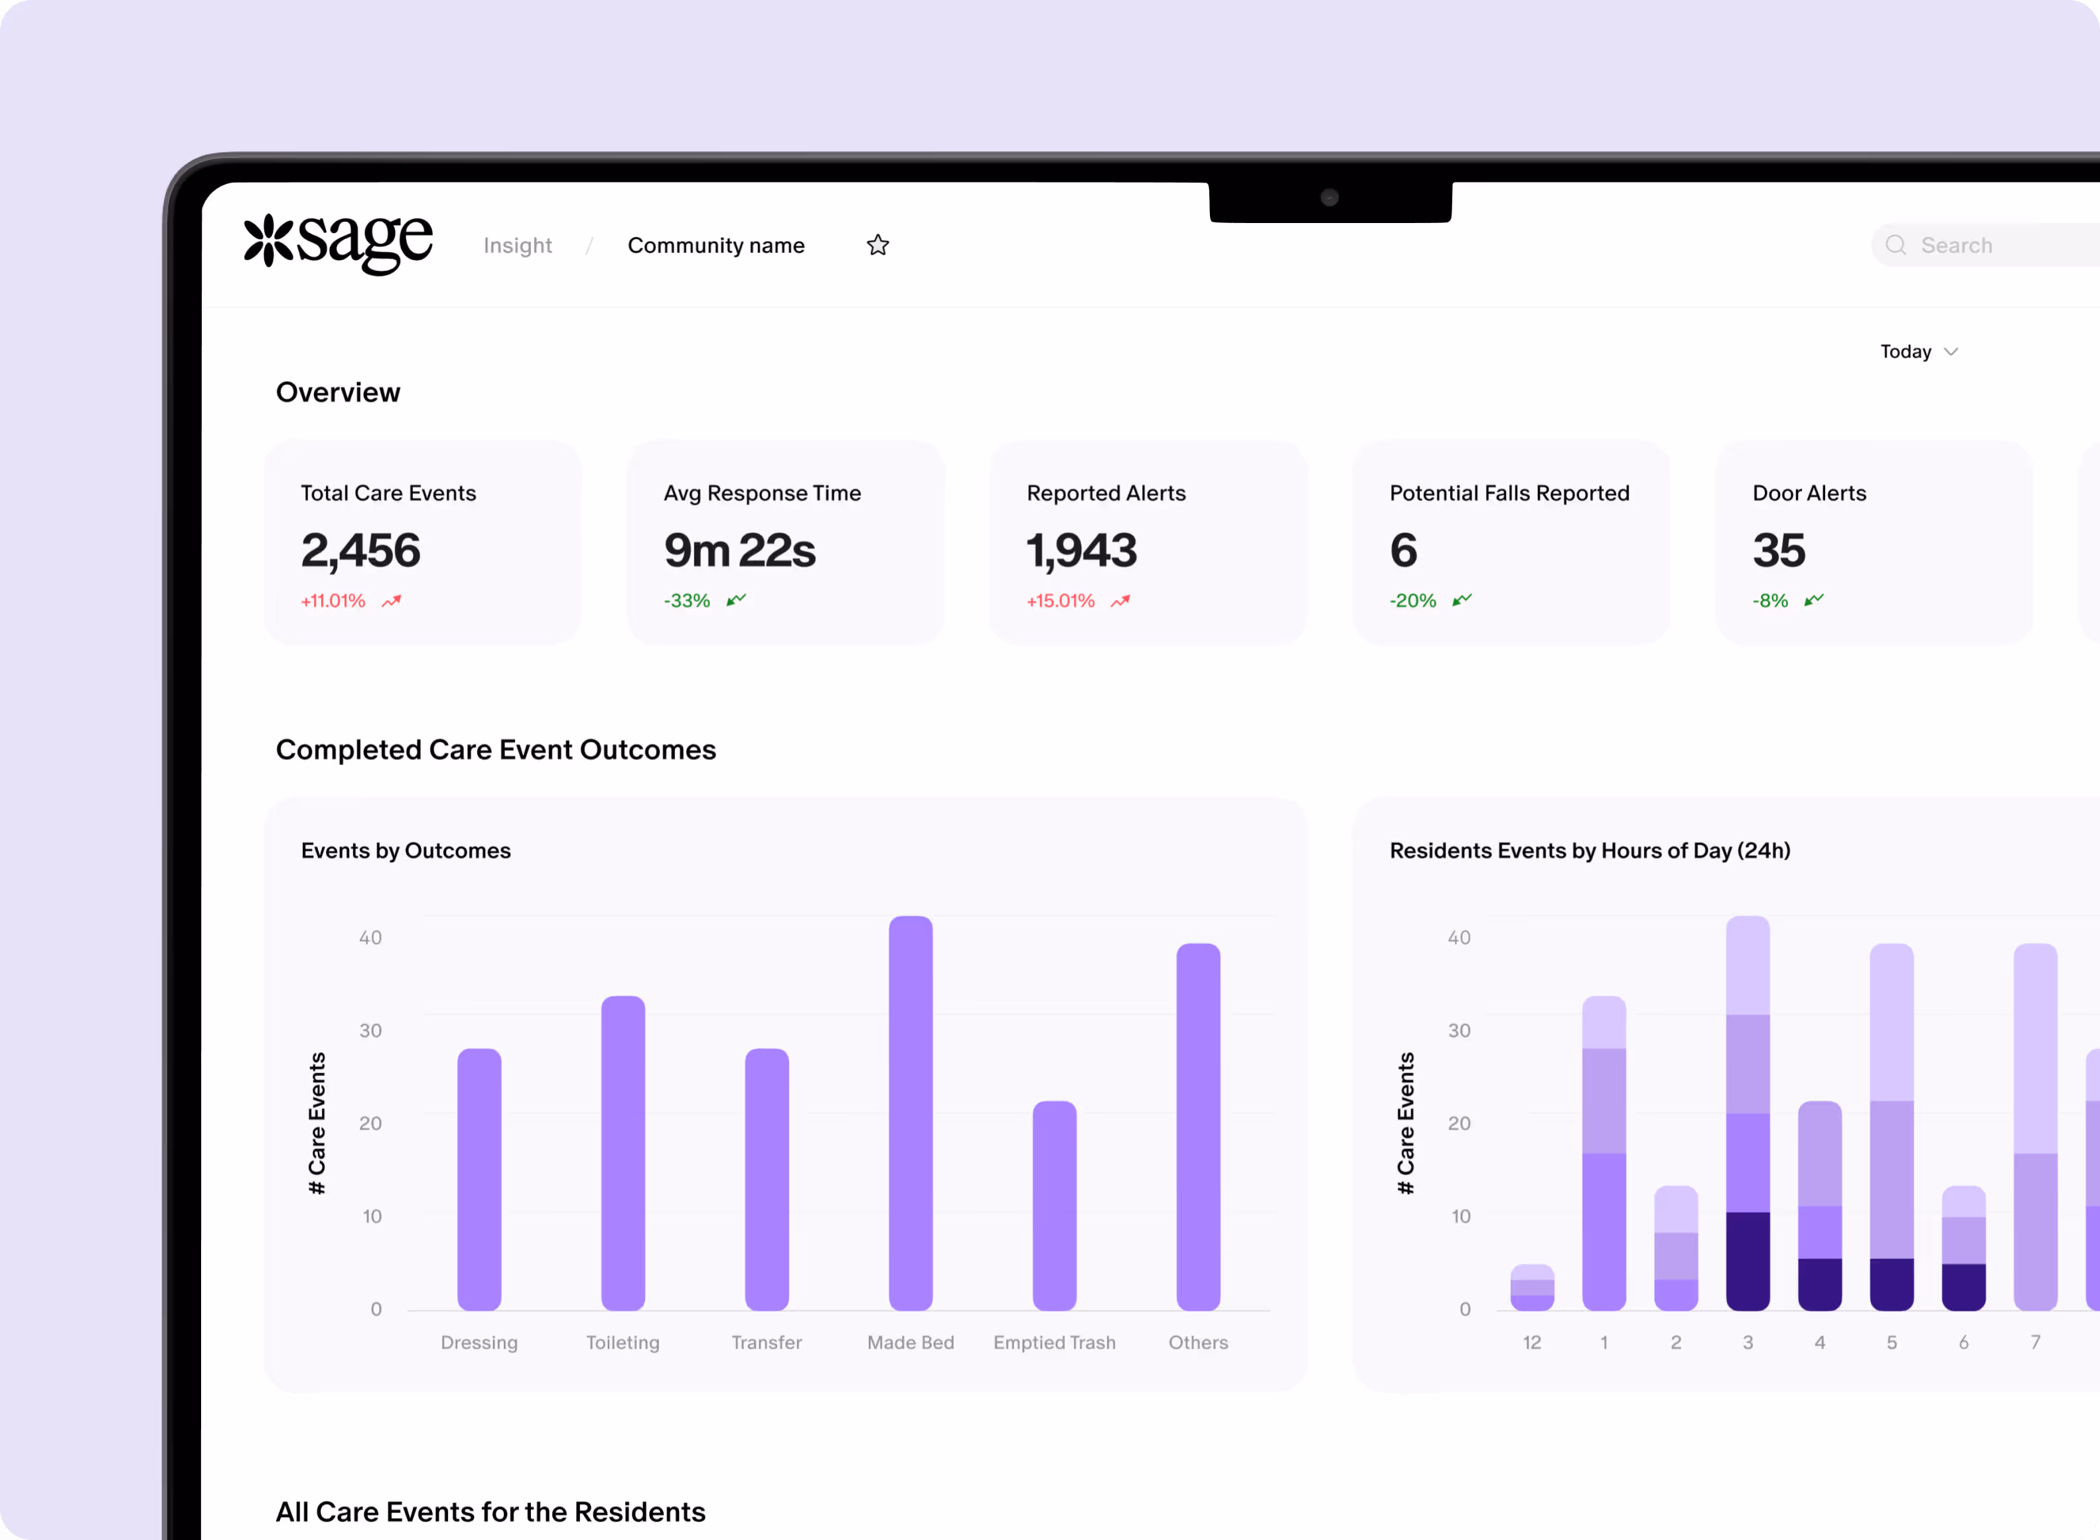Viewport: 2100px width, 1540px height.
Task: Select Community name breadcrumb
Action: pyautogui.click(x=716, y=245)
